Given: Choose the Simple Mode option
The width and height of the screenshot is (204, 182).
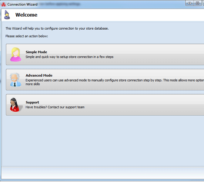Looking at the screenshot, I should [x=105, y=54].
